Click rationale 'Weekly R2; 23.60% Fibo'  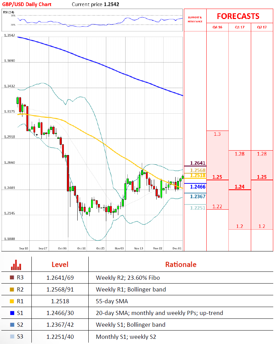pyautogui.click(x=128, y=278)
